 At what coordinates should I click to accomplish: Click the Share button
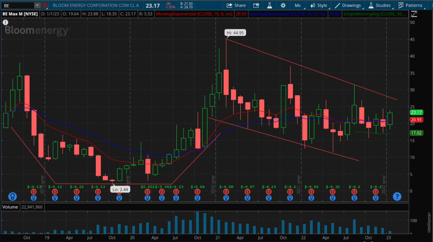[236, 5]
